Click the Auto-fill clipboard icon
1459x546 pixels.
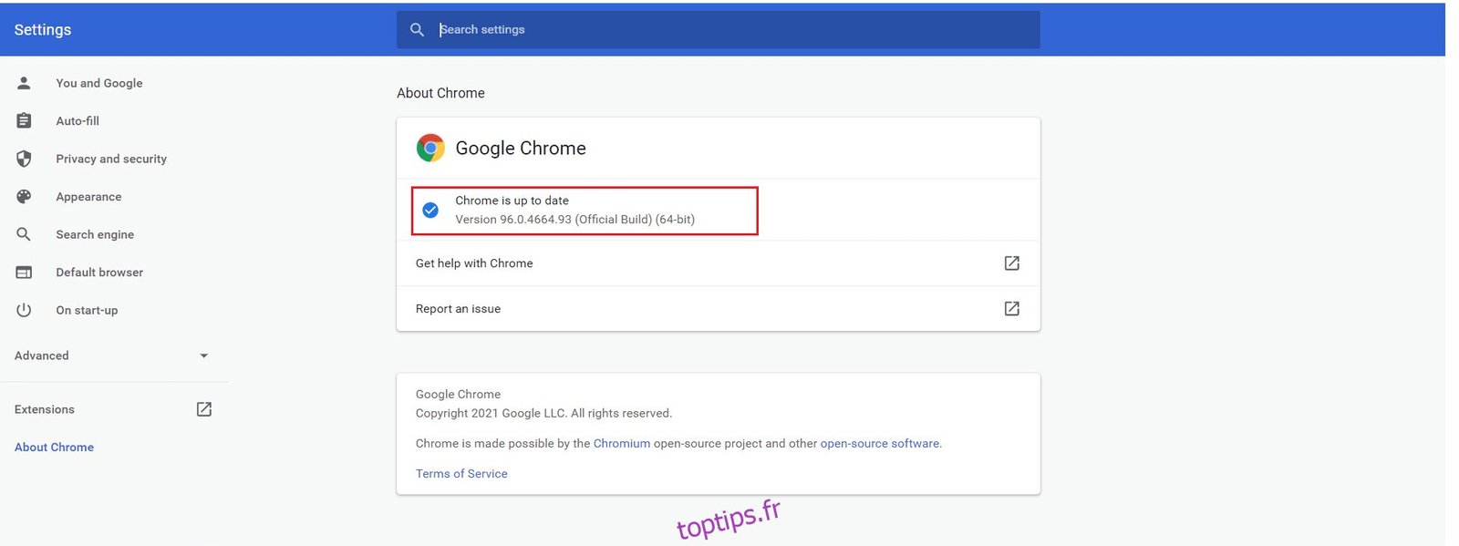pyautogui.click(x=24, y=120)
